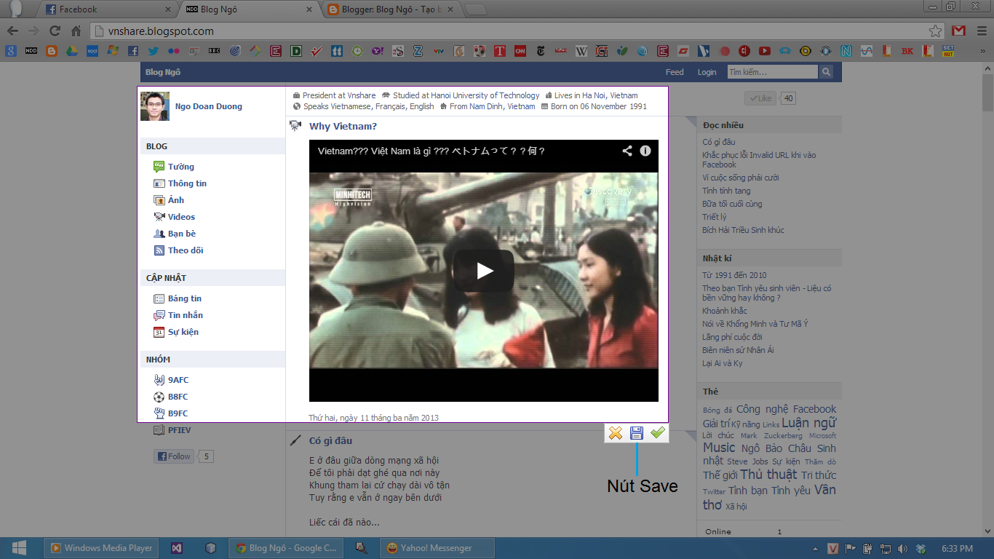Bookmark this page with the star icon
994x559 pixels.
point(936,31)
